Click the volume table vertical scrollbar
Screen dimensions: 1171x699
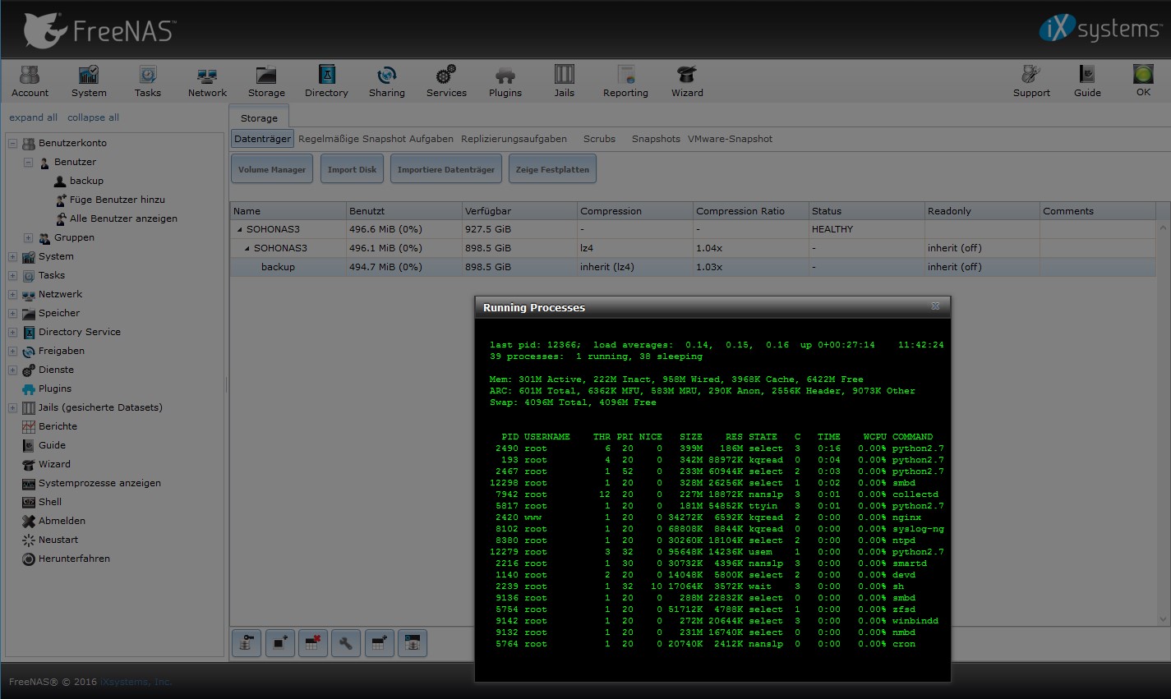click(x=1163, y=423)
